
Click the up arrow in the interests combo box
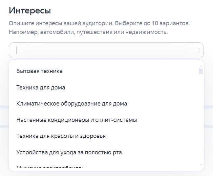[199, 49]
